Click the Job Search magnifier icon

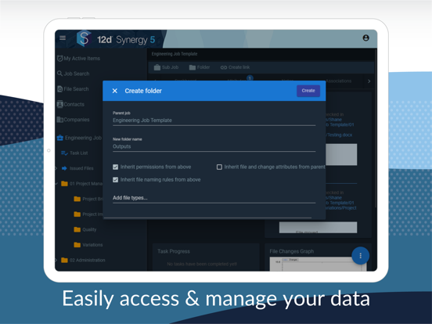point(59,74)
